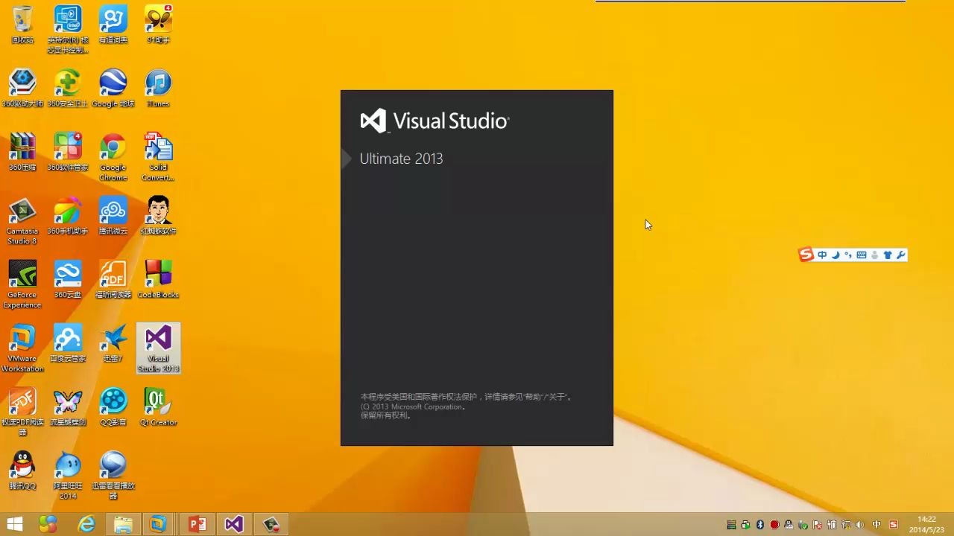Open the Qt Creator desktop shortcut
954x536 pixels.
158,408
